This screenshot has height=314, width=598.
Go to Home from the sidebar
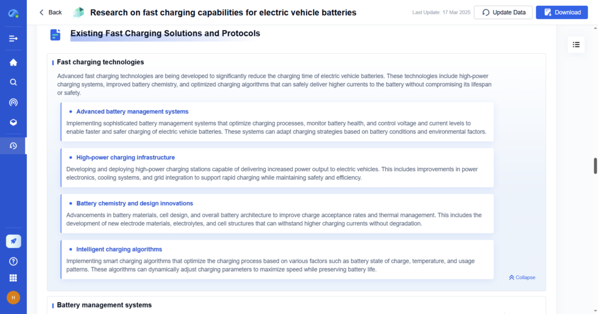(13, 62)
